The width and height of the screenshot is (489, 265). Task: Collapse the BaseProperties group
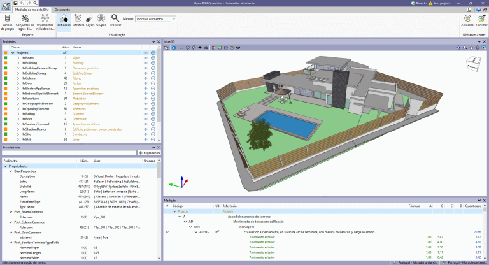(x=11, y=171)
